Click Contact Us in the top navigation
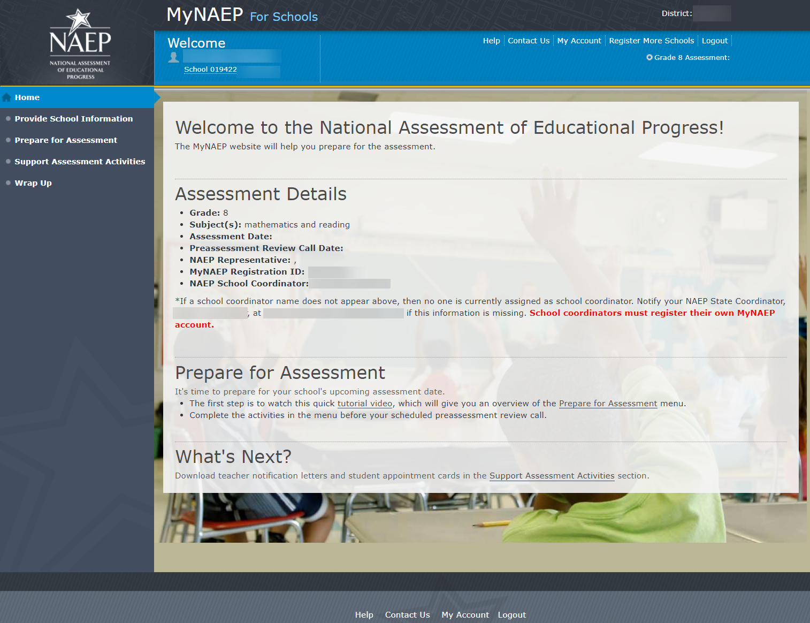Image resolution: width=810 pixels, height=623 pixels. tap(529, 41)
